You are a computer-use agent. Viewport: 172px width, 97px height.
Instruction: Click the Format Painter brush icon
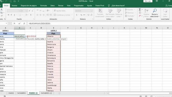click(1, 16)
